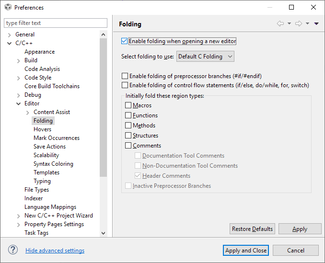Click the Preferences window app icon

[8, 7]
